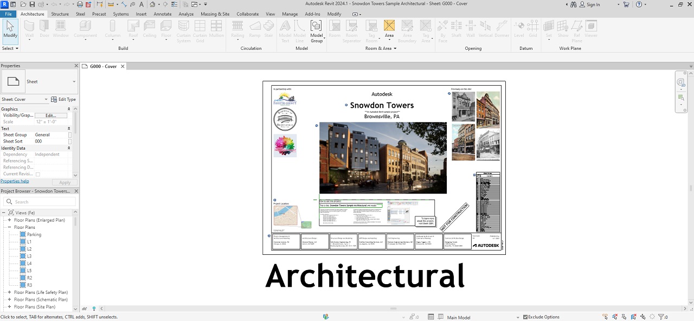Click the Text tool in quick access toolbar
694x321 pixels.
[x=142, y=4]
